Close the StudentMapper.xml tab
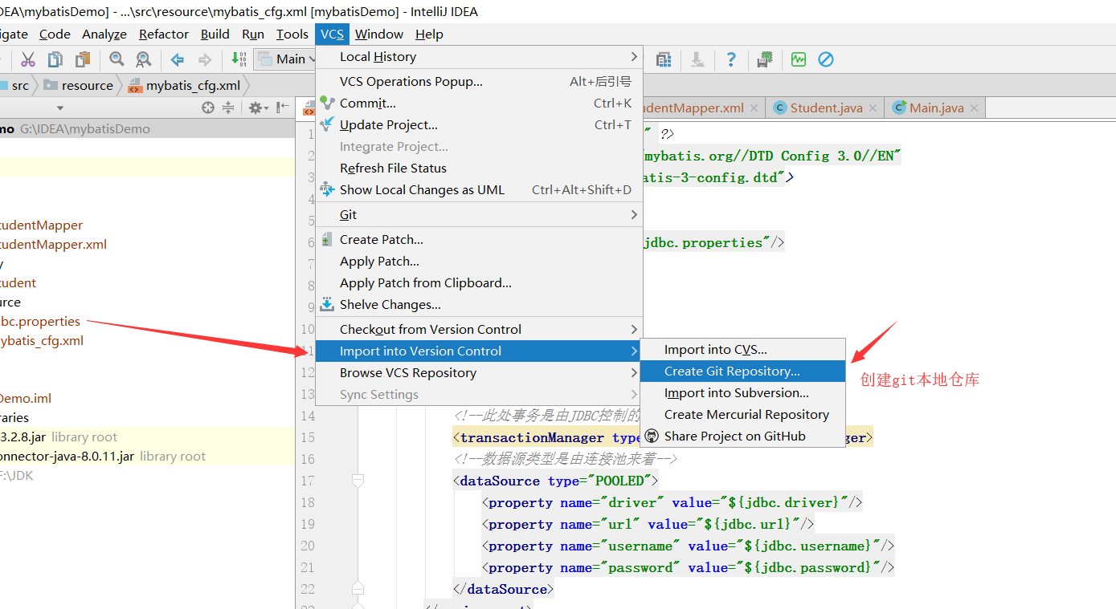The height and width of the screenshot is (609, 1116). 754,108
